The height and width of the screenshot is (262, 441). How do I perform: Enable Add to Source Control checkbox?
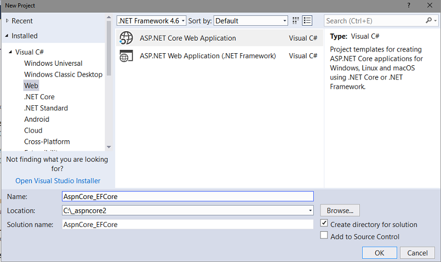click(324, 235)
